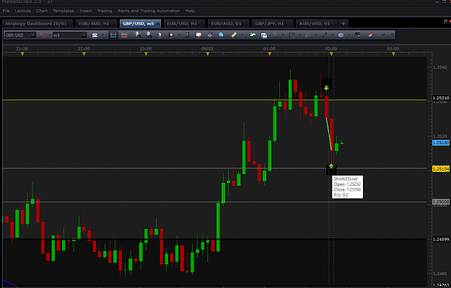This screenshot has height=288, width=451.
Task: Add a new chart tab with plus button
Action: 343,24
